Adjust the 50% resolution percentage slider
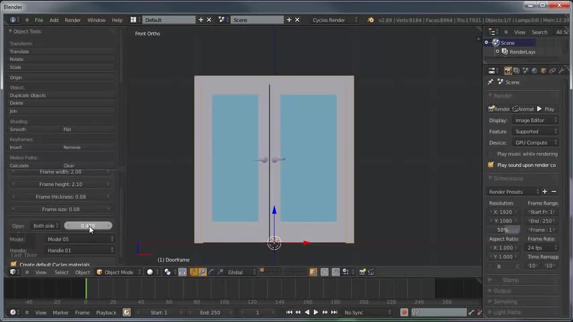Image resolution: width=573 pixels, height=322 pixels. pyautogui.click(x=504, y=230)
